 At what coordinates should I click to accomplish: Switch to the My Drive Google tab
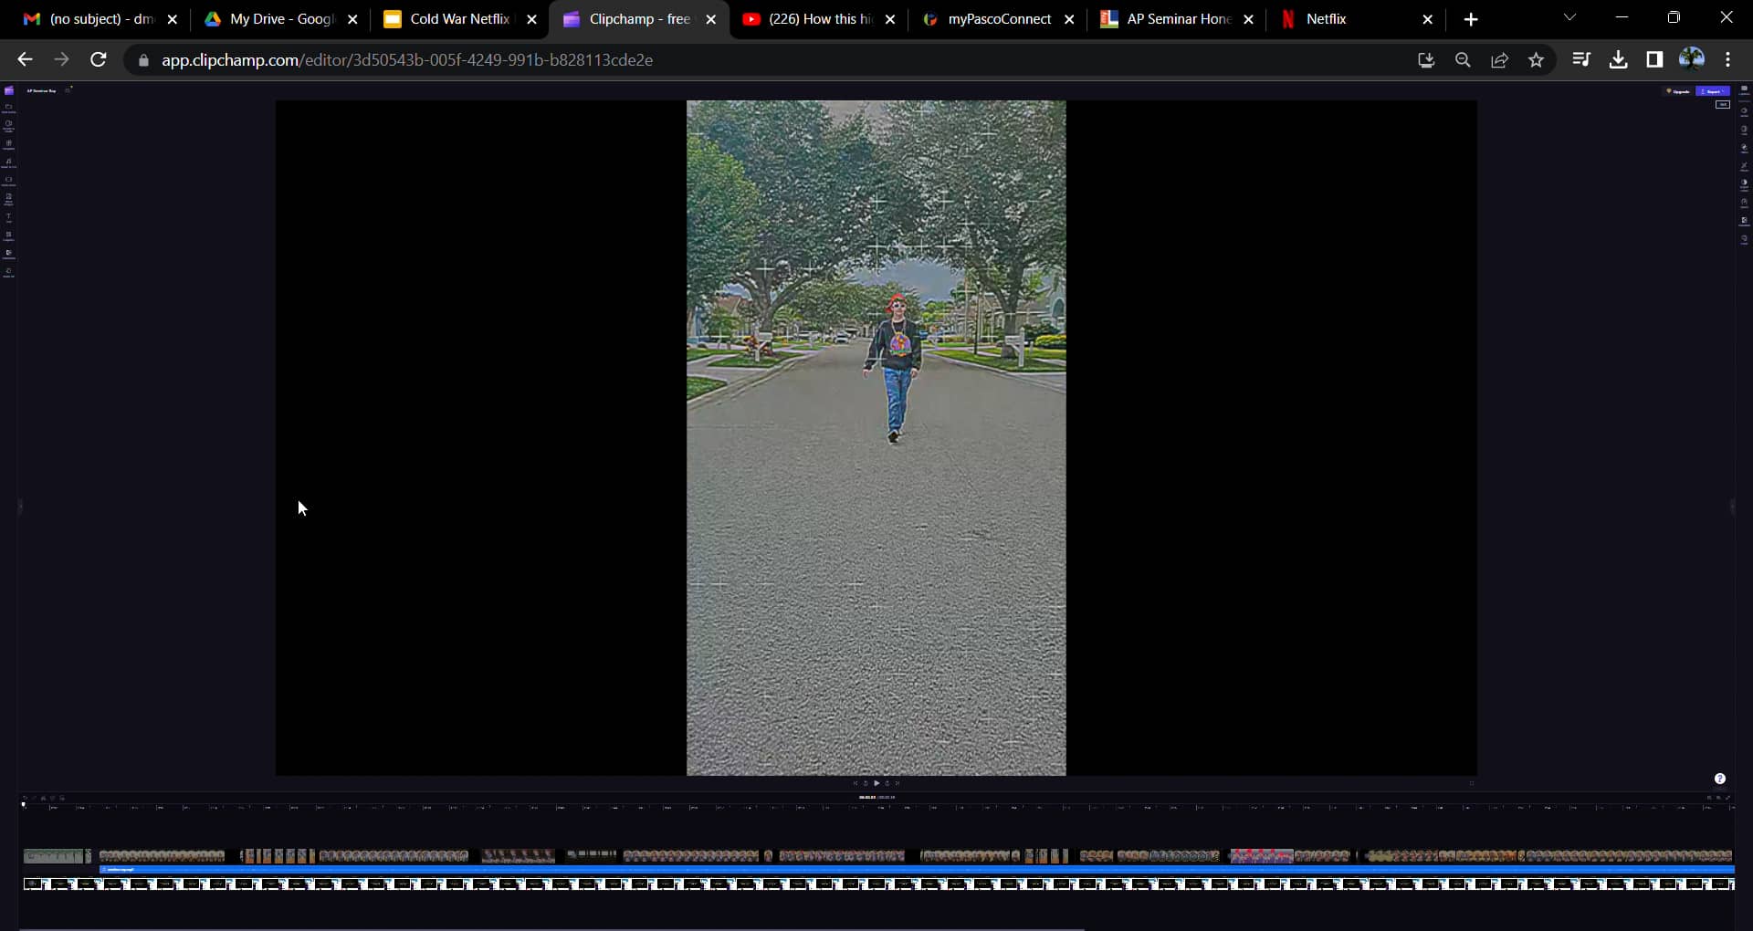(x=274, y=18)
